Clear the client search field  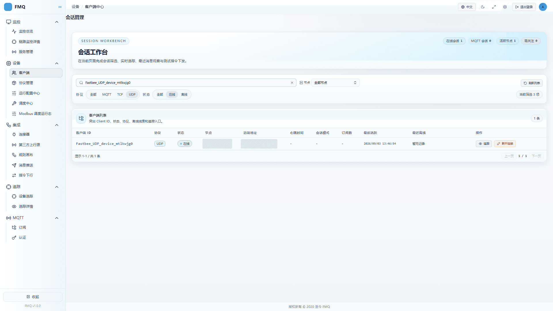(x=292, y=83)
